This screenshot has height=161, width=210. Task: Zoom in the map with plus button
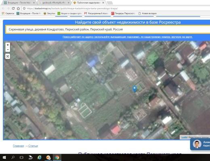(x=8, y=45)
